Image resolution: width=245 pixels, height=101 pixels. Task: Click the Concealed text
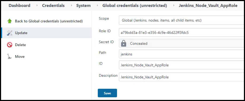point(139,43)
